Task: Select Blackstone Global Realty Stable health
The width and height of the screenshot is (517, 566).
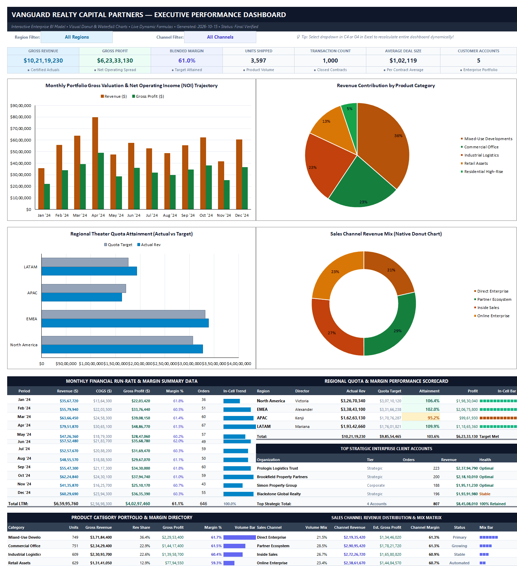Action: 485,494
